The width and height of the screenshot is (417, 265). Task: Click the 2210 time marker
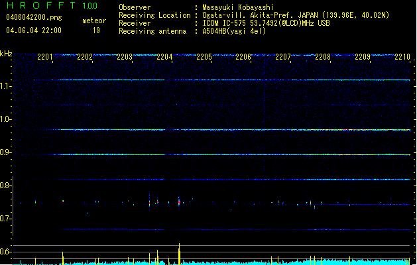point(402,57)
